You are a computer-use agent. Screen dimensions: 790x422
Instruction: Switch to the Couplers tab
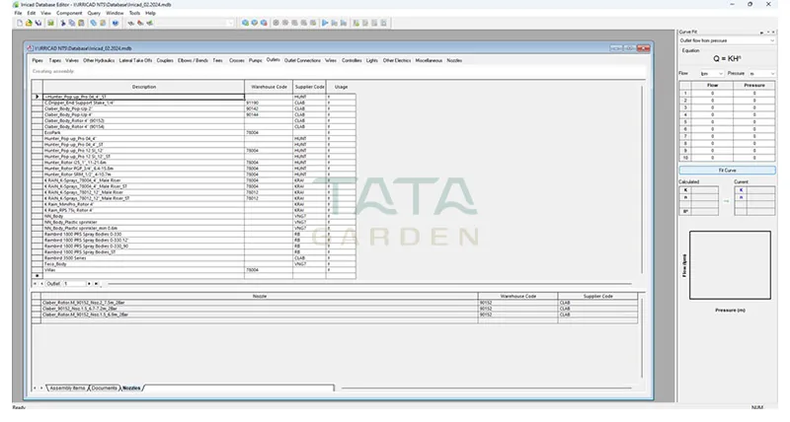tap(165, 60)
